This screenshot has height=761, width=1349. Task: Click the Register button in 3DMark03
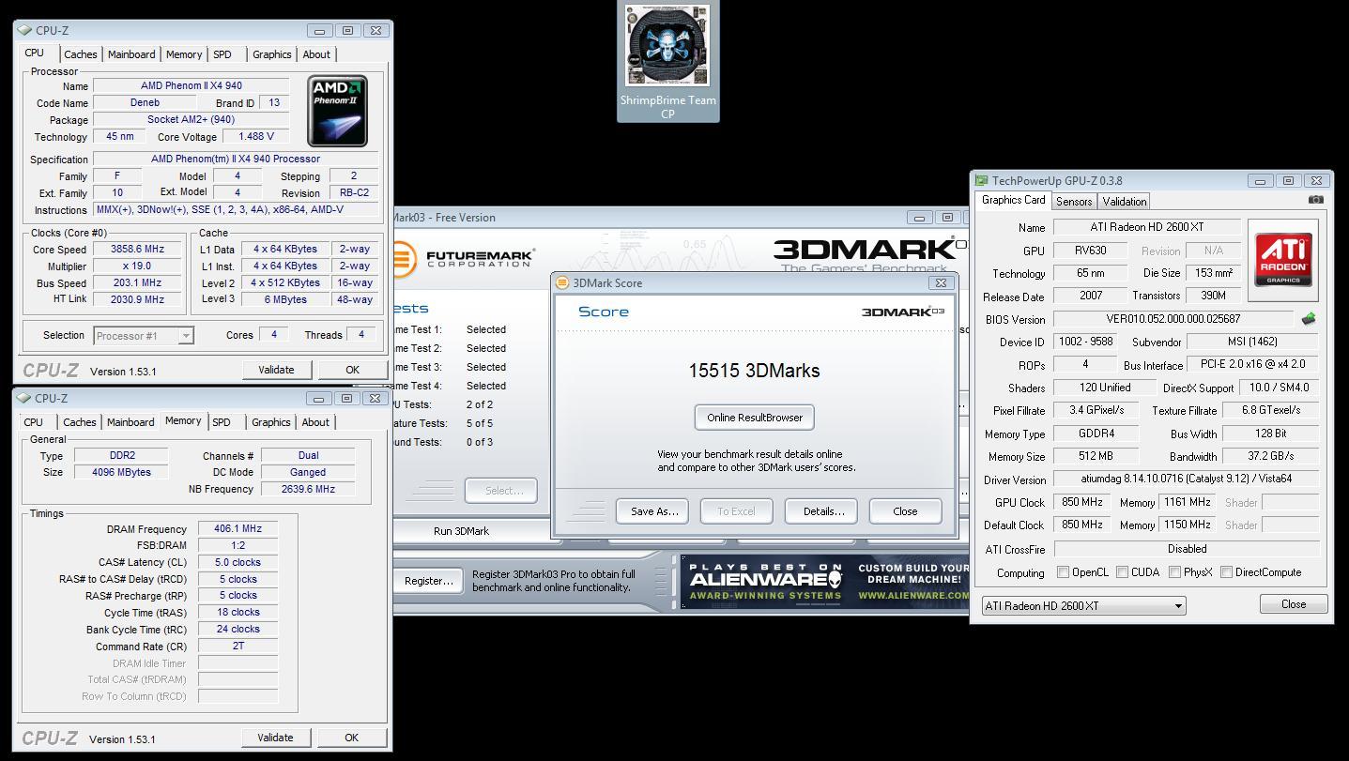click(428, 581)
